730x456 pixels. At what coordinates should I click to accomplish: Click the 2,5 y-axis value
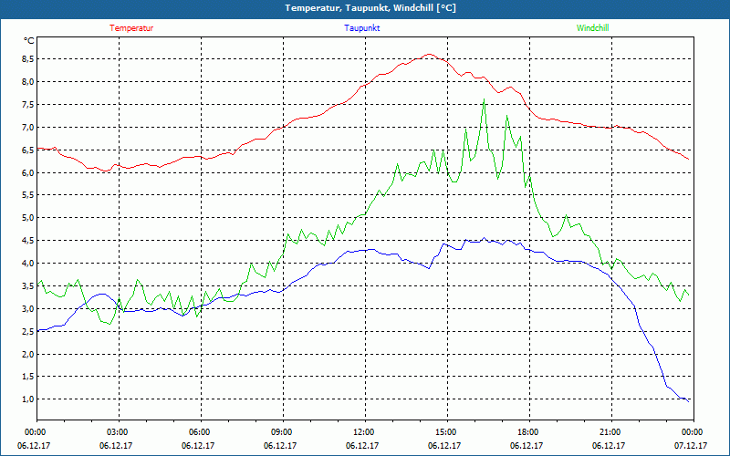coord(28,331)
